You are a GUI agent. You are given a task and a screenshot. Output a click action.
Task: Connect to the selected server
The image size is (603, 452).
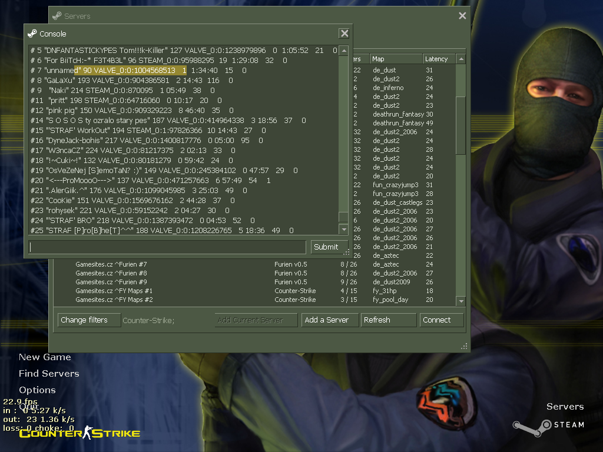click(x=442, y=320)
